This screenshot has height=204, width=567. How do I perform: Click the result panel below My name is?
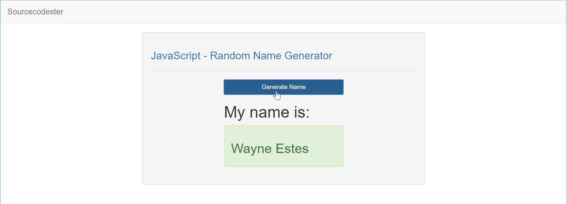pyautogui.click(x=283, y=146)
